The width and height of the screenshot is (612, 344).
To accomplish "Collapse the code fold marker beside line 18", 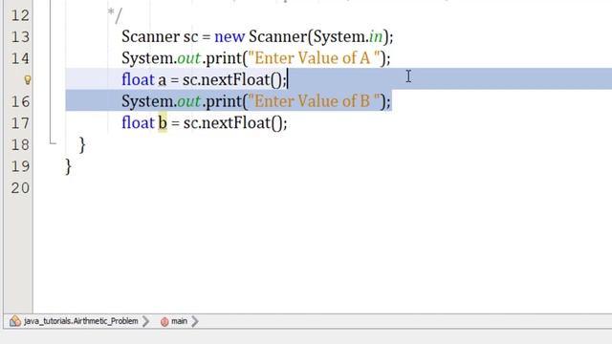I will [53, 144].
